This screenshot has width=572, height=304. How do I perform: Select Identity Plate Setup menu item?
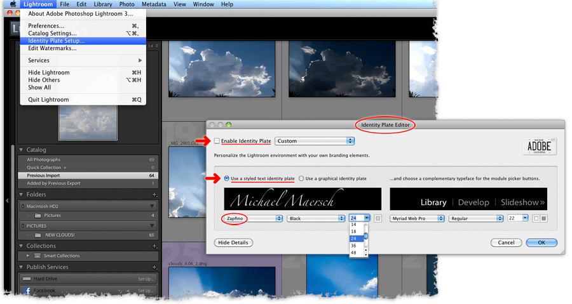click(x=83, y=41)
